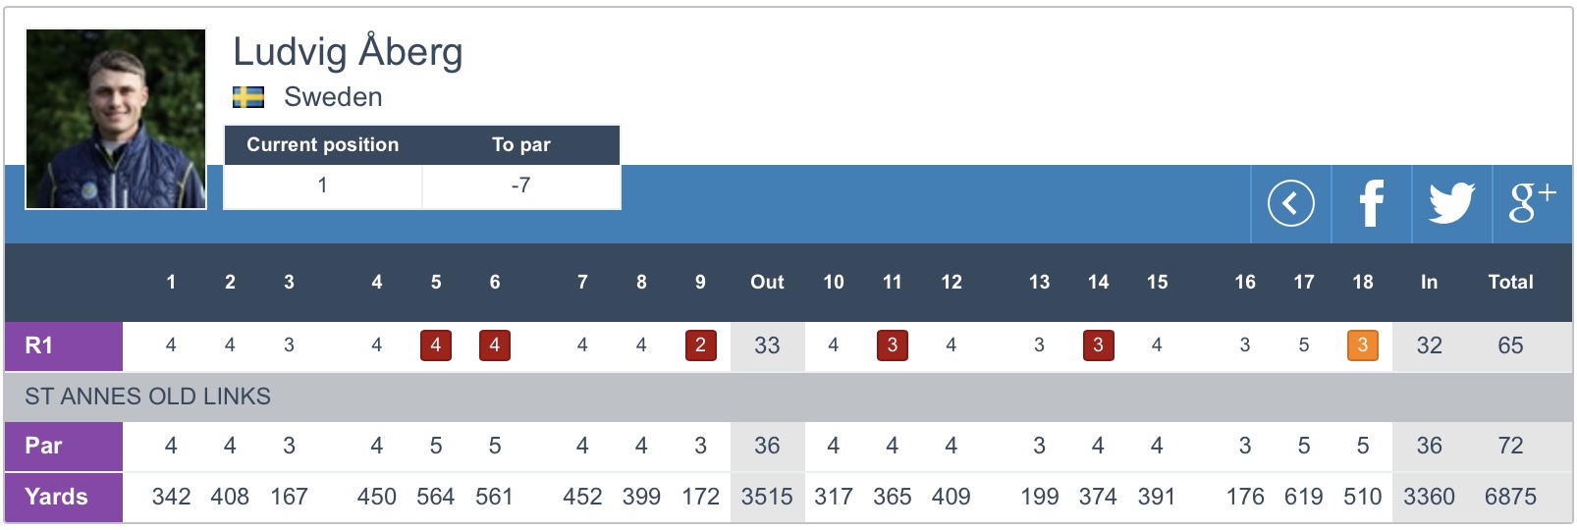The image size is (1577, 530).
Task: Click the In column header
Action: point(1429,283)
